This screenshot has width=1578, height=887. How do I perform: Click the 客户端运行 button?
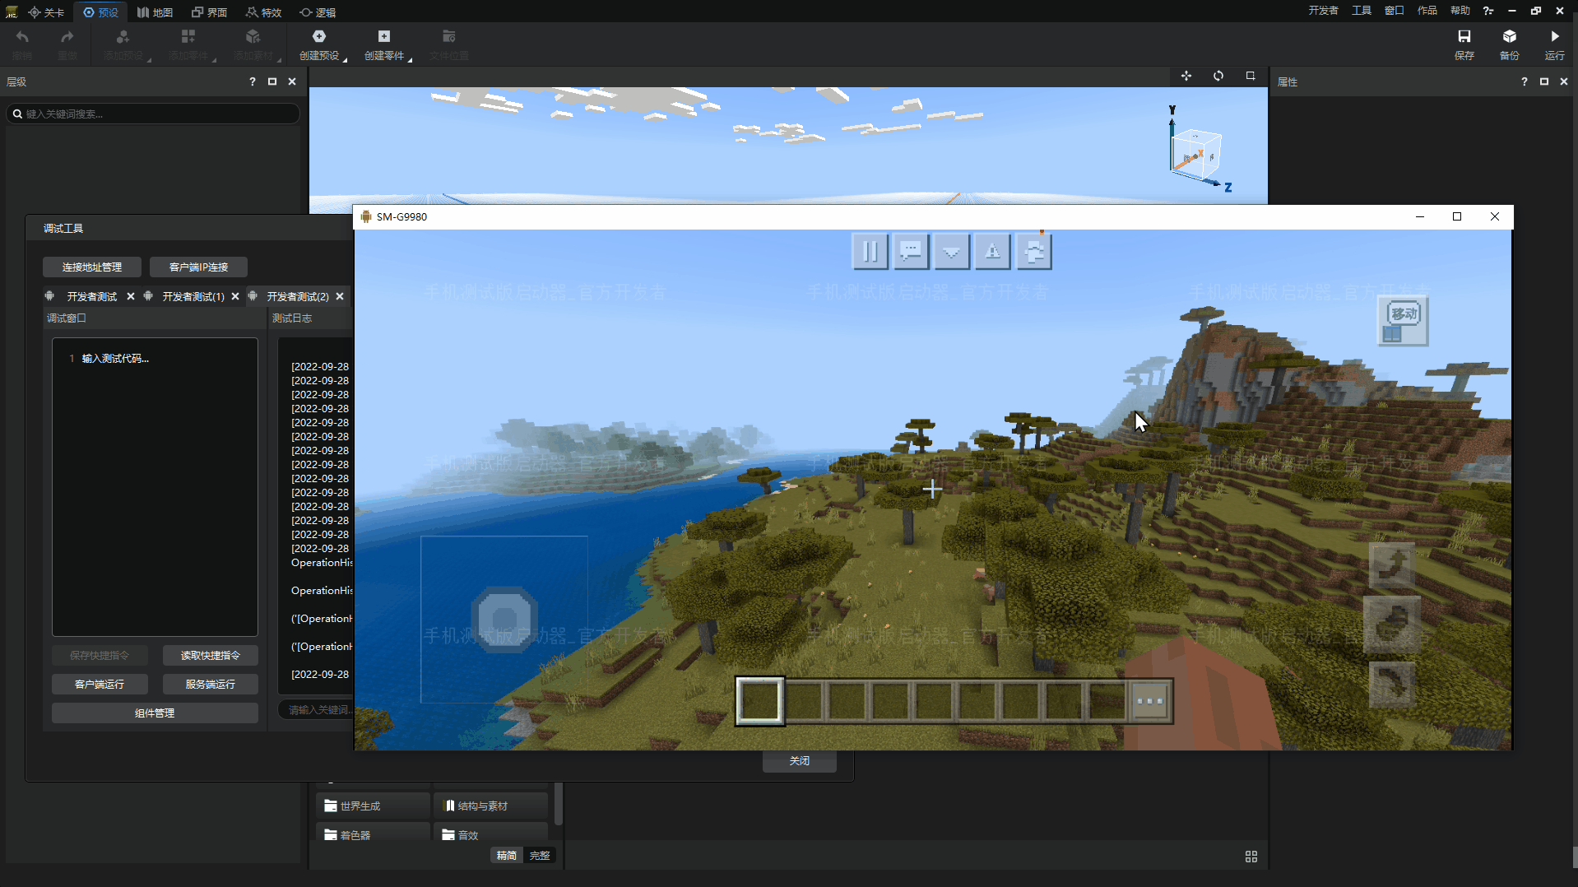[x=100, y=684]
